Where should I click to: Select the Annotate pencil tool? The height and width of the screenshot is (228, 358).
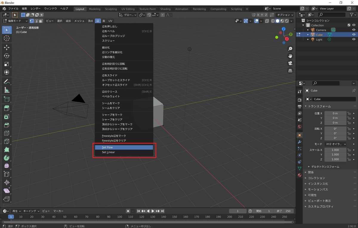[7, 82]
